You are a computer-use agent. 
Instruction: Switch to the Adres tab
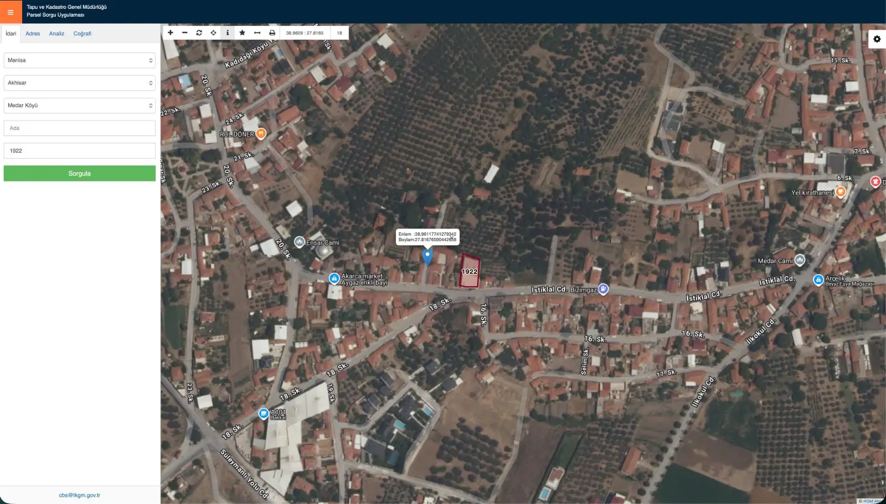(33, 34)
